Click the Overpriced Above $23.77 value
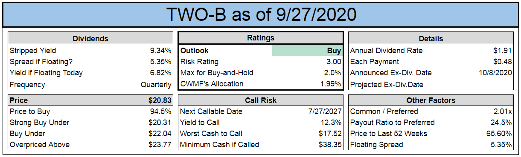 click(x=159, y=145)
